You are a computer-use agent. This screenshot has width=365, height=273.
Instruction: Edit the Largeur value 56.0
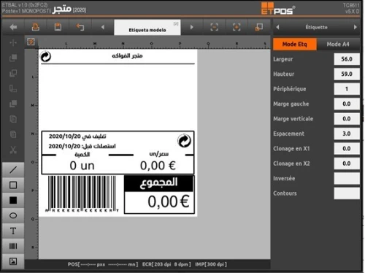click(347, 59)
